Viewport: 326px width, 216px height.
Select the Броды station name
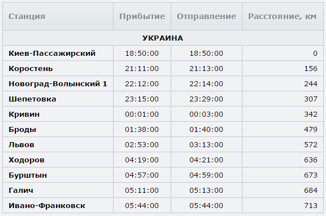click(x=22, y=130)
